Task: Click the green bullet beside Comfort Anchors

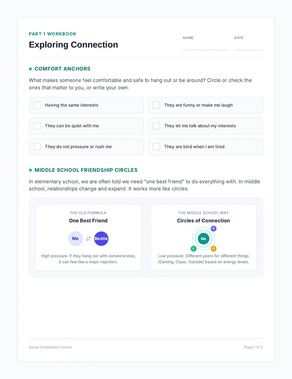Action: coord(30,69)
